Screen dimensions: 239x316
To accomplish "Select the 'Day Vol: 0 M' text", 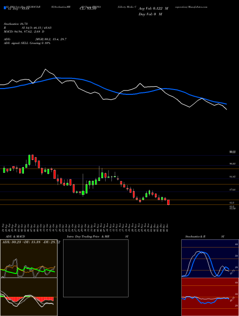I will (x=150, y=14).
